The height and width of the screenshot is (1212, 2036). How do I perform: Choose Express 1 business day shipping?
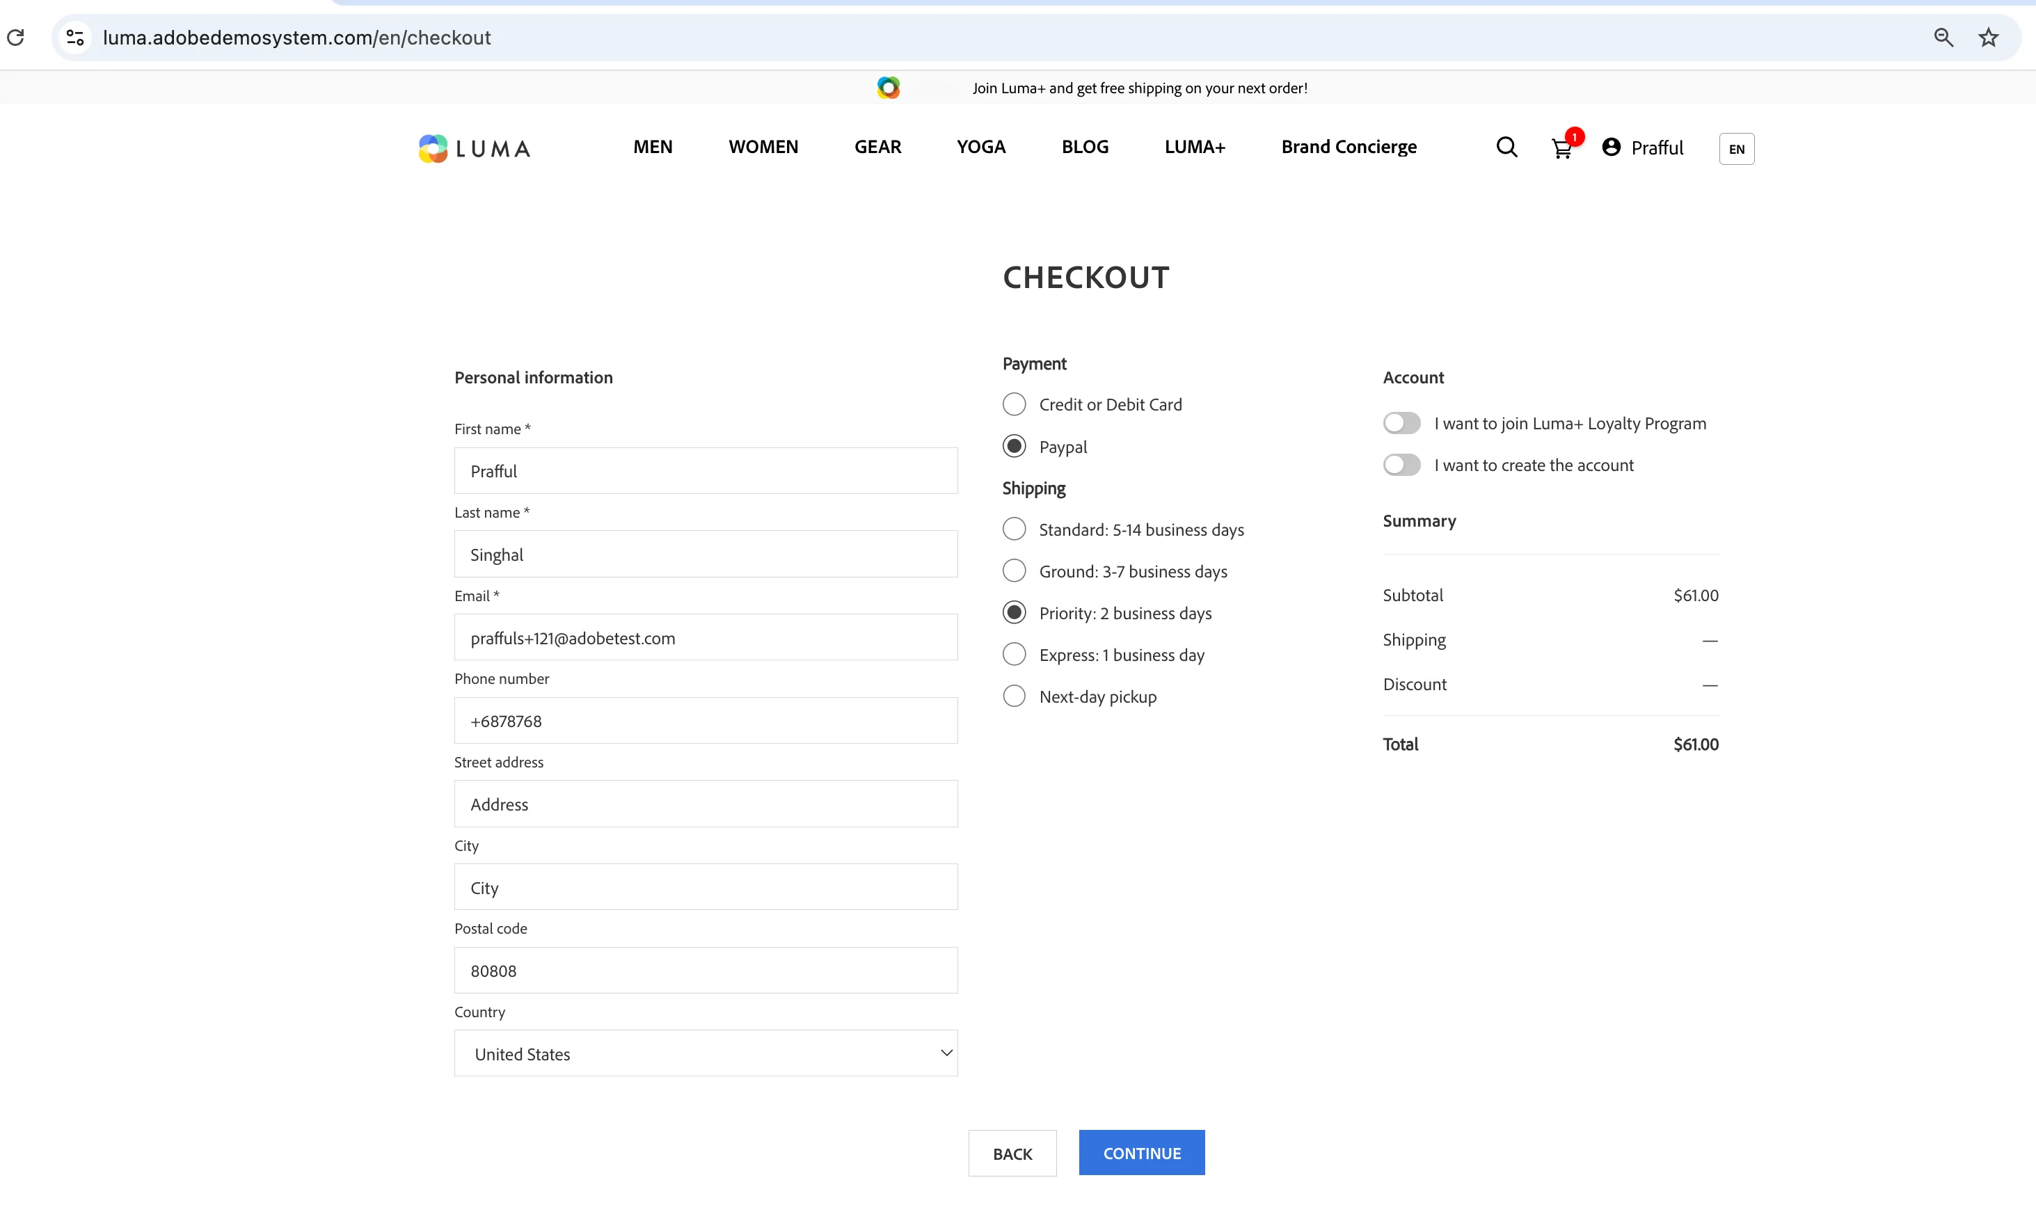tap(1015, 654)
